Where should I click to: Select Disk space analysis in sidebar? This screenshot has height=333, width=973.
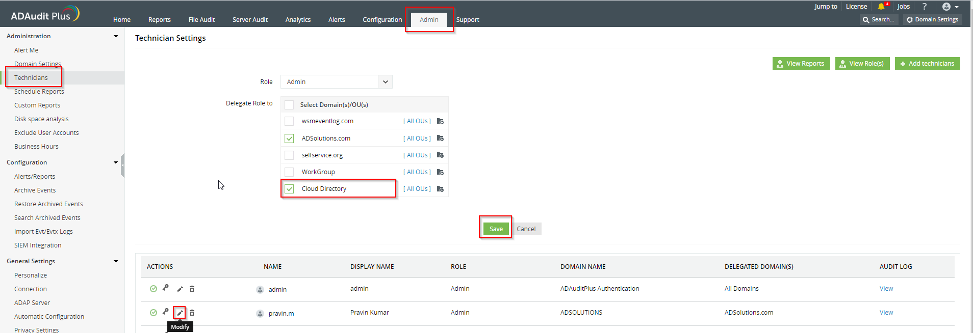coord(41,119)
